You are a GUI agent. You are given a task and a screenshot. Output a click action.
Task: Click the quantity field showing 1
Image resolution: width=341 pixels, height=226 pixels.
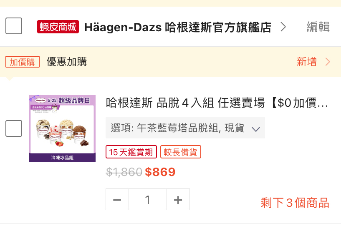(x=148, y=199)
